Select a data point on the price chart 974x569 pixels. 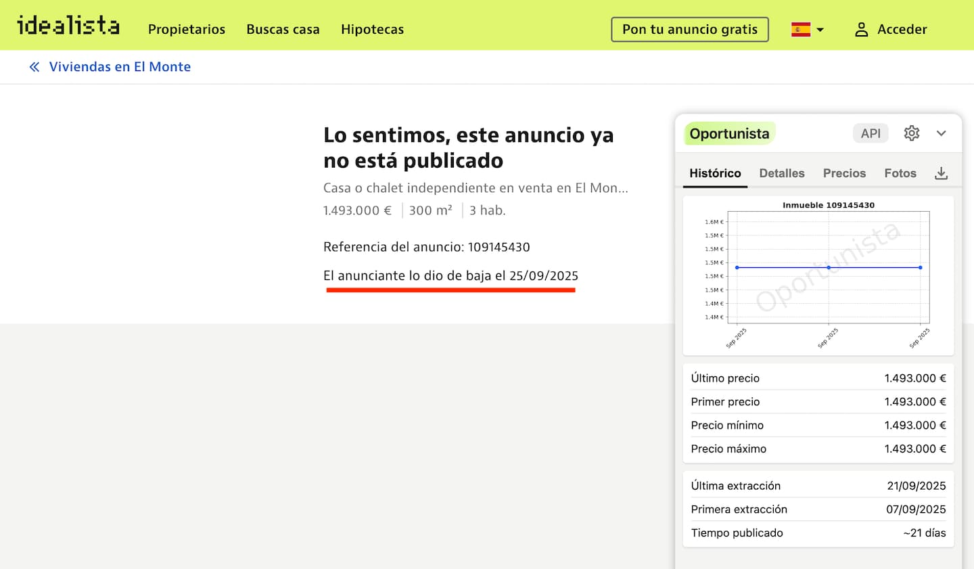coord(828,267)
